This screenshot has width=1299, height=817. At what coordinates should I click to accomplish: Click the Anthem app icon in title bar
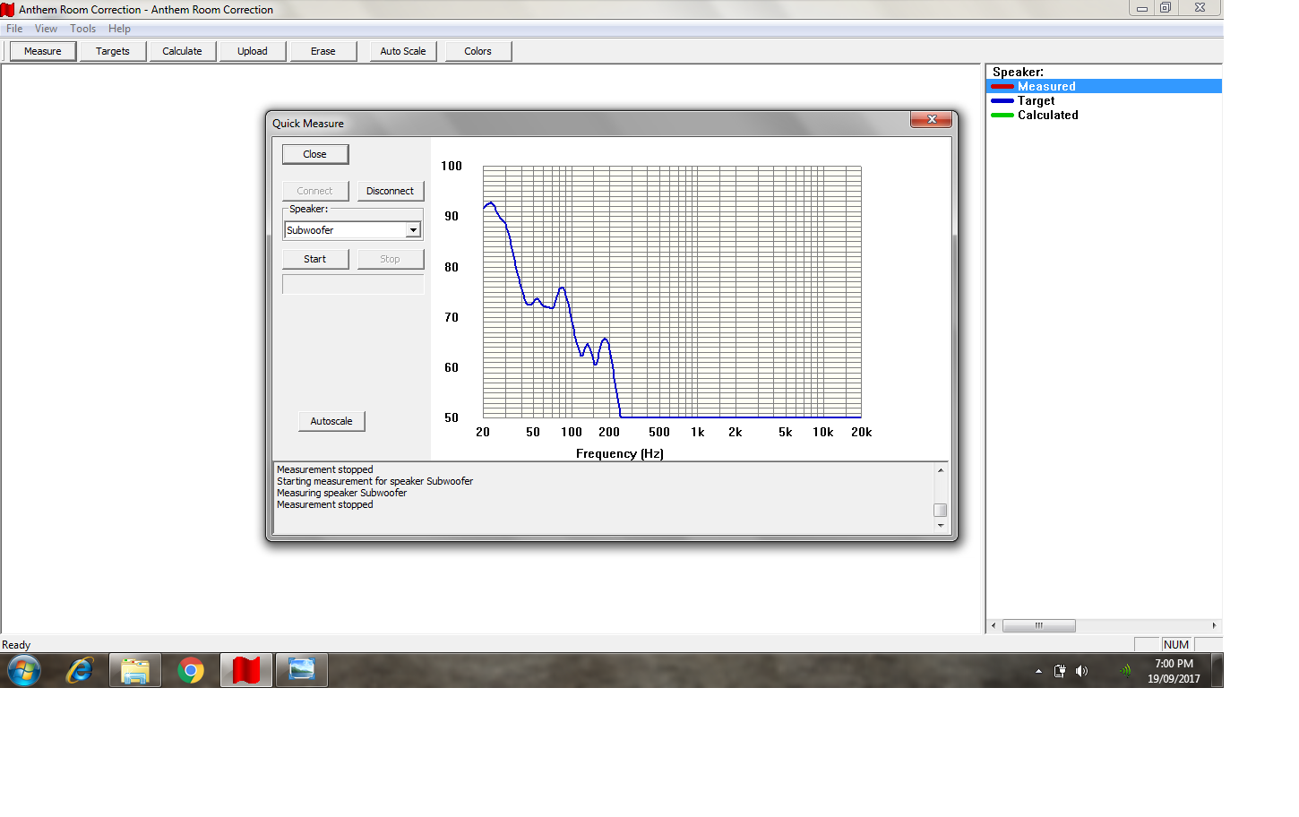click(x=8, y=10)
